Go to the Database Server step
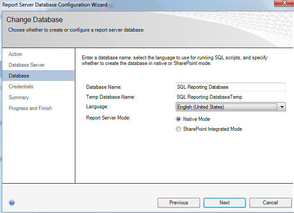The height and width of the screenshot is (213, 294). pyautogui.click(x=26, y=65)
